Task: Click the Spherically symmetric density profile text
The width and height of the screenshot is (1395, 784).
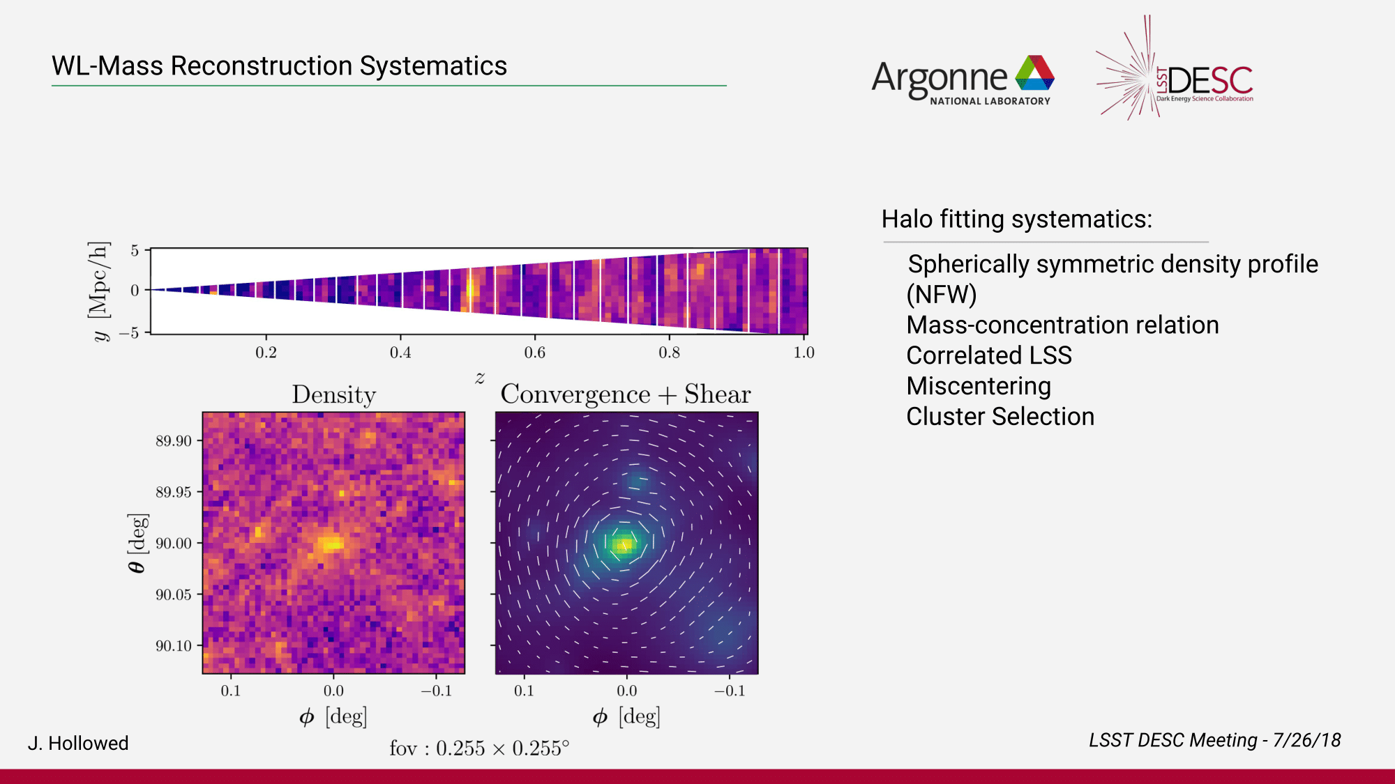Action: [x=1113, y=265]
